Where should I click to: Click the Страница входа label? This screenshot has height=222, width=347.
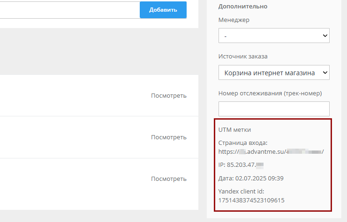(x=243, y=143)
